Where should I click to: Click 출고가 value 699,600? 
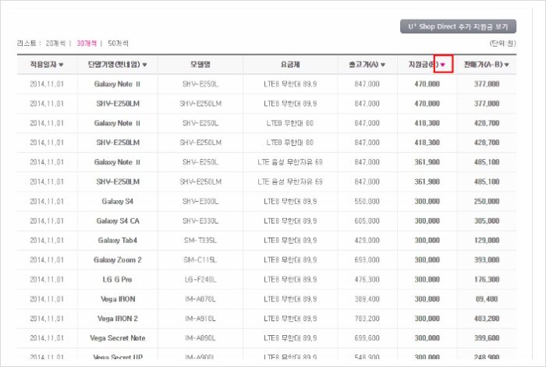(367, 337)
